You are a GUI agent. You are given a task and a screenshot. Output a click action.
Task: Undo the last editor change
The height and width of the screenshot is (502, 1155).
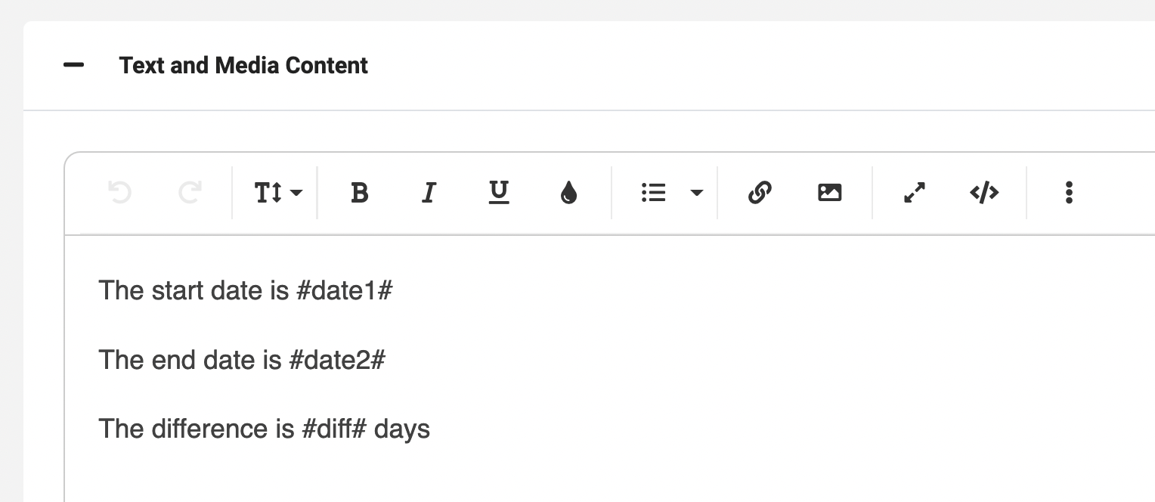[119, 193]
